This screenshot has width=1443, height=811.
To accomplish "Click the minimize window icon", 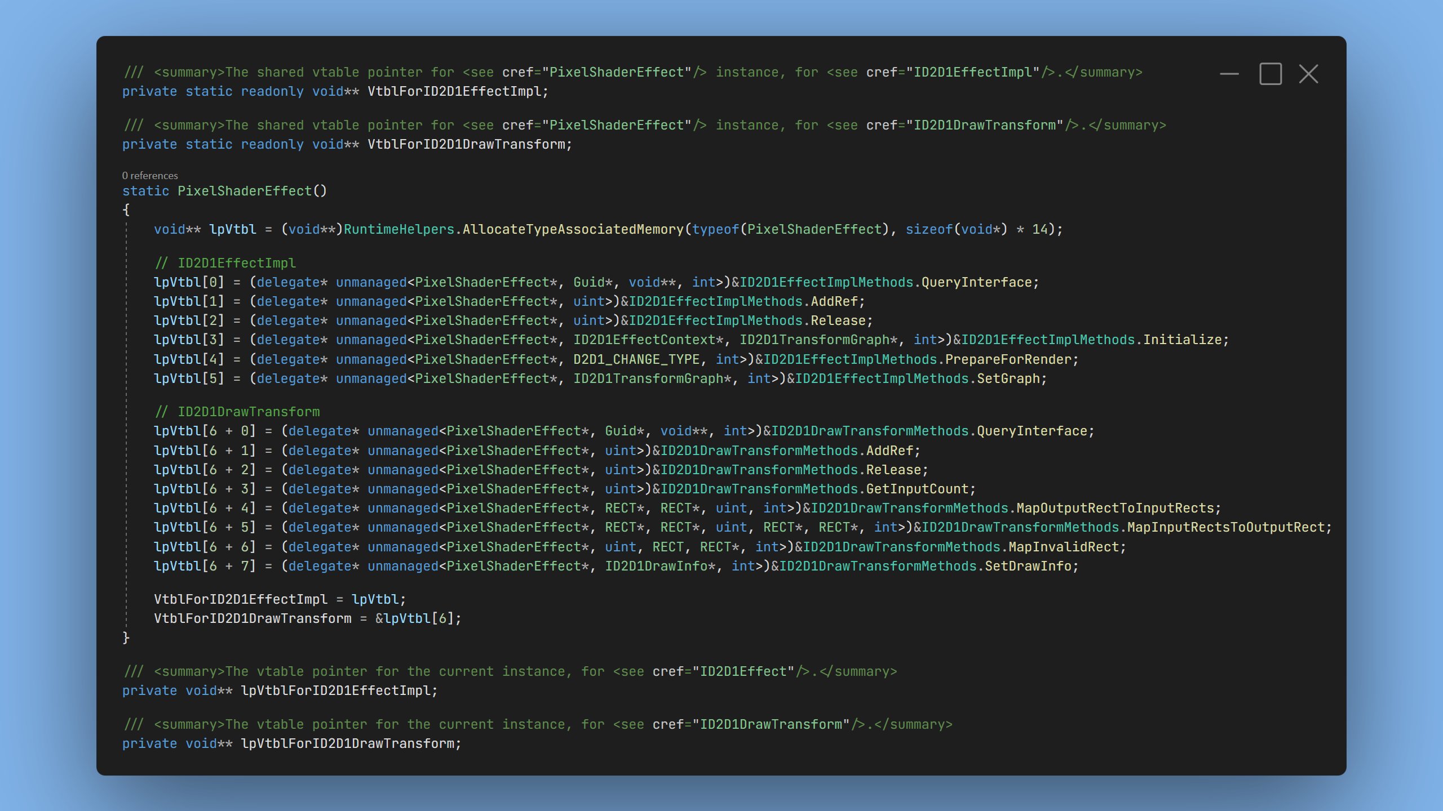I will tap(1230, 73).
